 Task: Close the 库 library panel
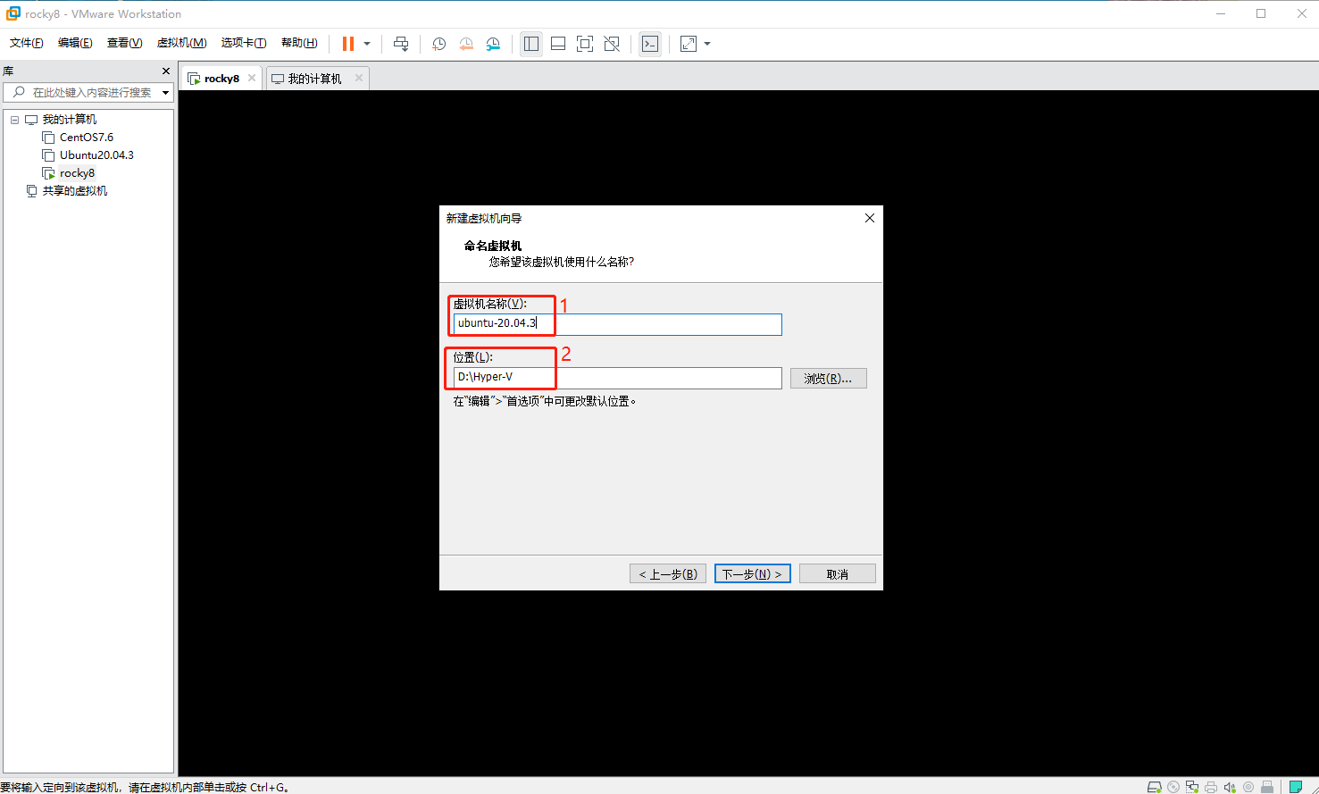[x=166, y=71]
